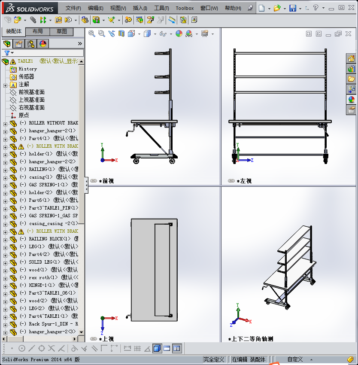
Task: Open the View Settings monitor icon
Action: [205, 34]
